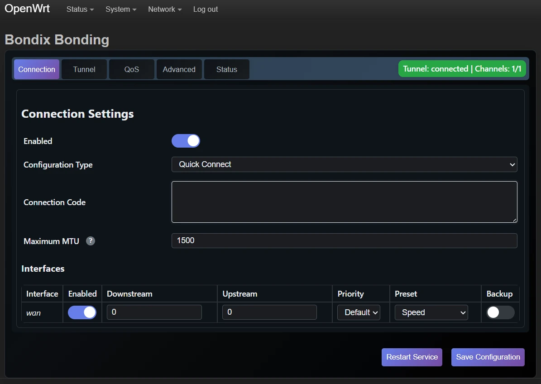Expand the Network menu in the top bar
This screenshot has width=541, height=384.
coord(165,10)
